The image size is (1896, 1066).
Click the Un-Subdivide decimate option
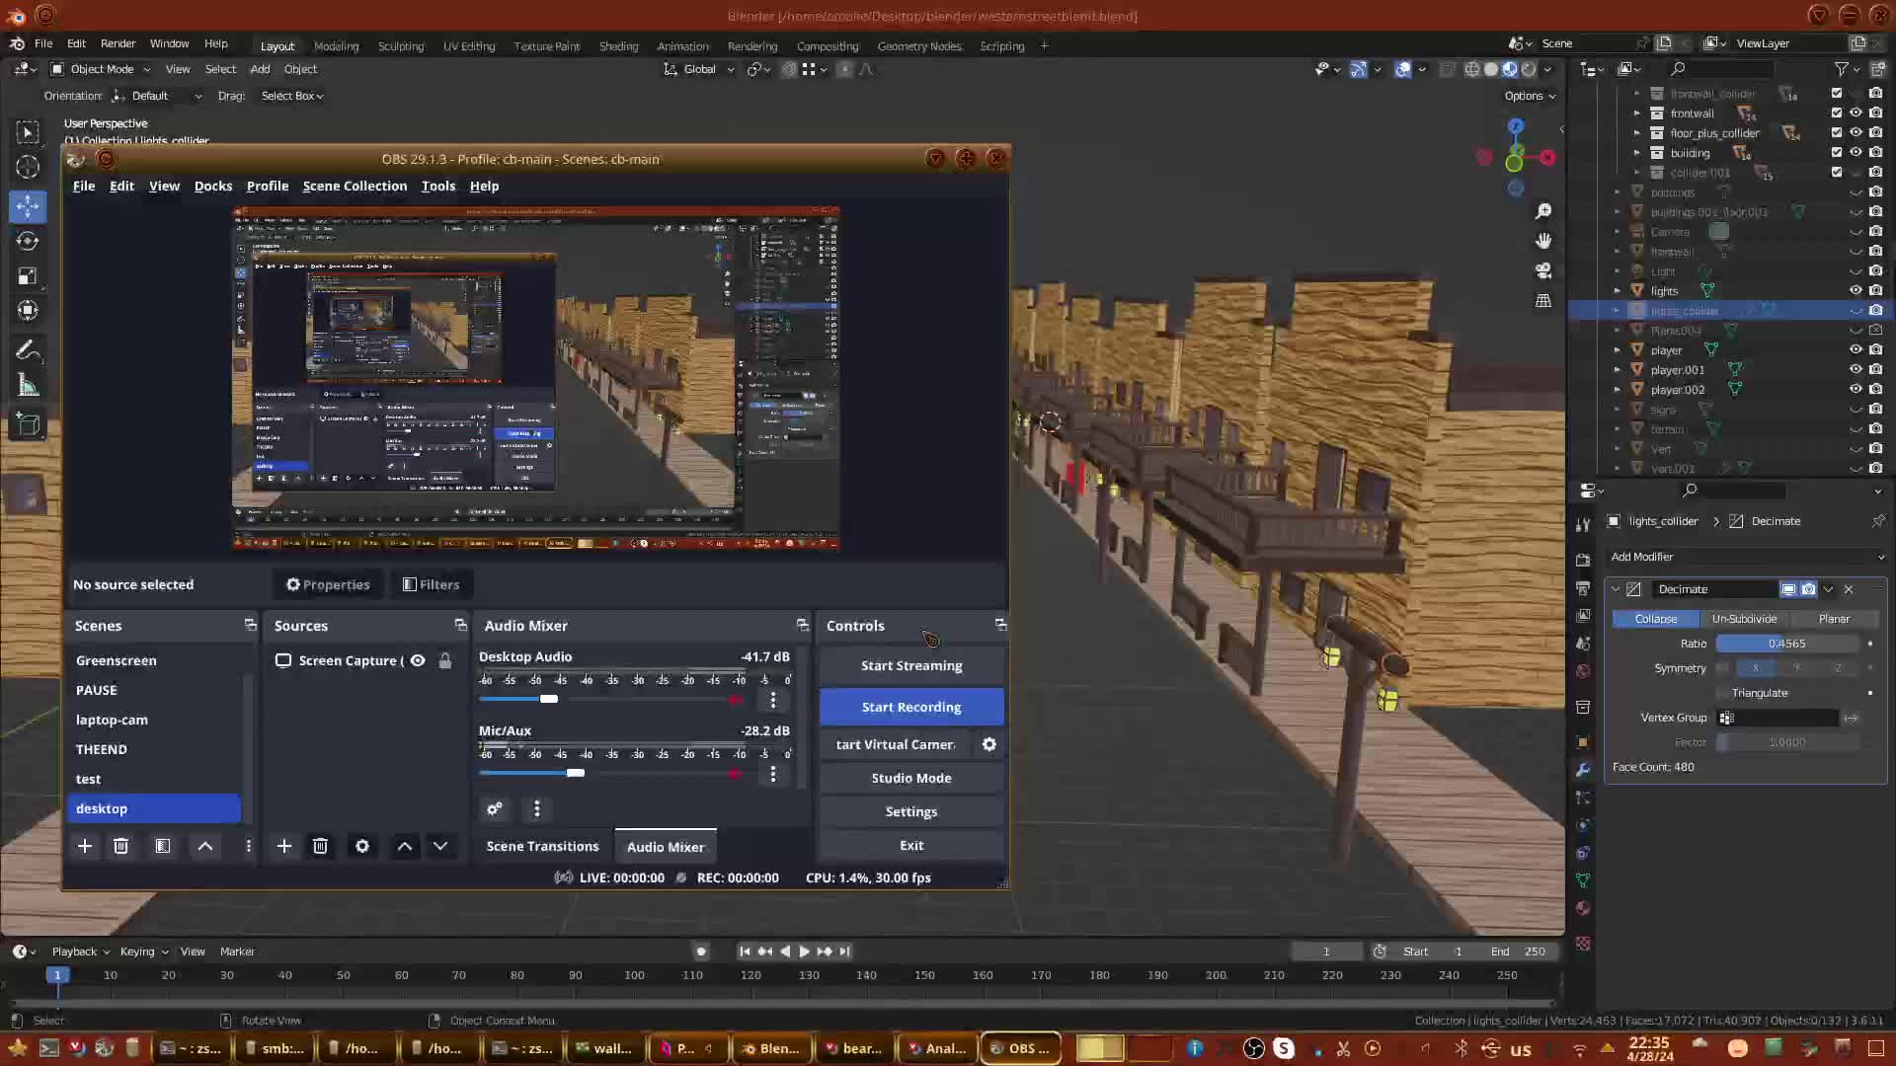pos(1744,619)
